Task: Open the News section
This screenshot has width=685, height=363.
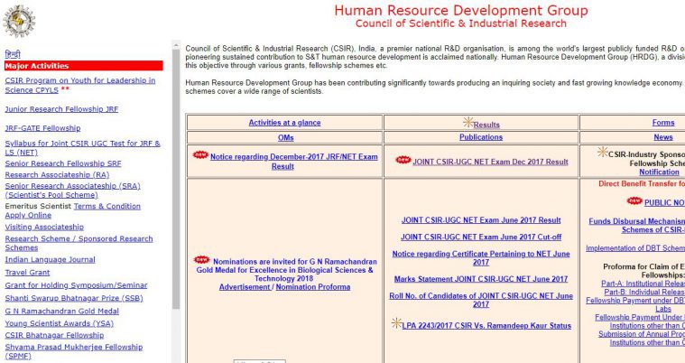Action: pos(663,137)
